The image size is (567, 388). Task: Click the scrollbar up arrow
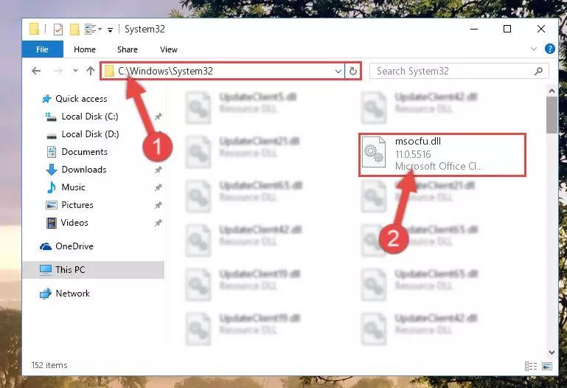coord(552,91)
